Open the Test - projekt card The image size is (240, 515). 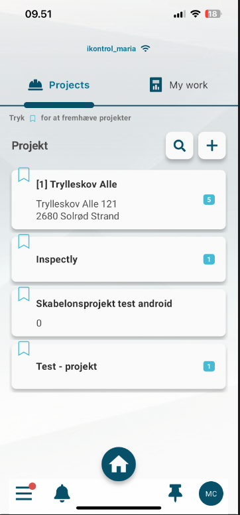click(x=119, y=367)
